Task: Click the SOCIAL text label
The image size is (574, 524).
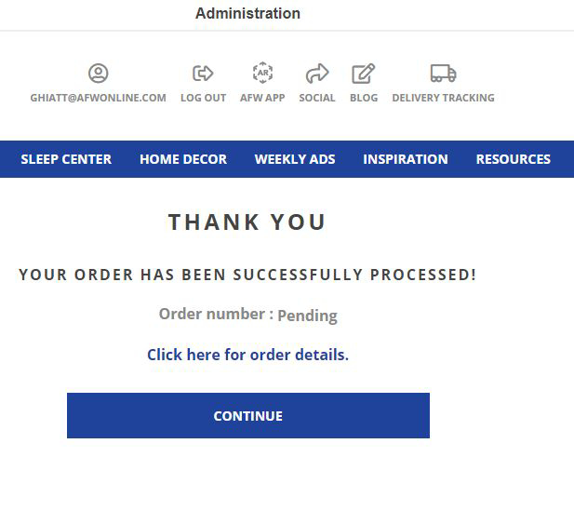Action: pyautogui.click(x=317, y=98)
